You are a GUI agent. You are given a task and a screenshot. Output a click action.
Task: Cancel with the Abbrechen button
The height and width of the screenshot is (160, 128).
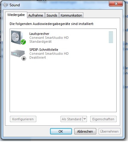[85, 131]
